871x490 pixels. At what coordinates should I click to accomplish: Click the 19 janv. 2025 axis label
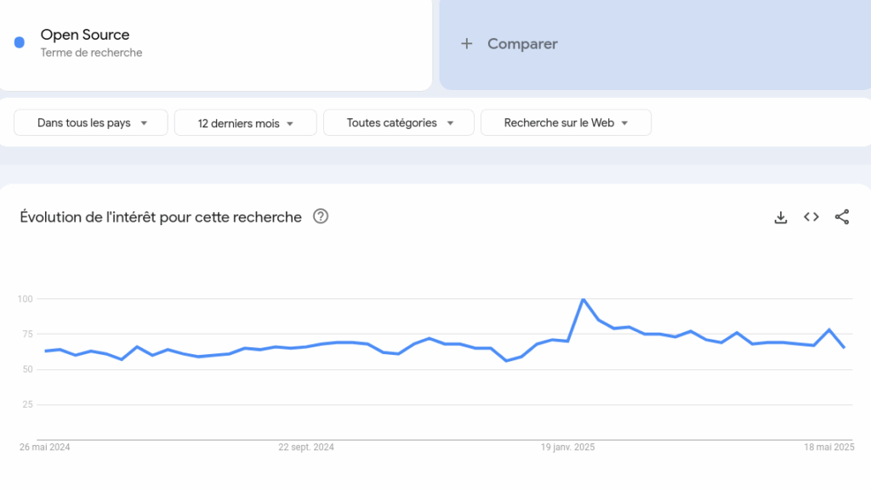(567, 448)
